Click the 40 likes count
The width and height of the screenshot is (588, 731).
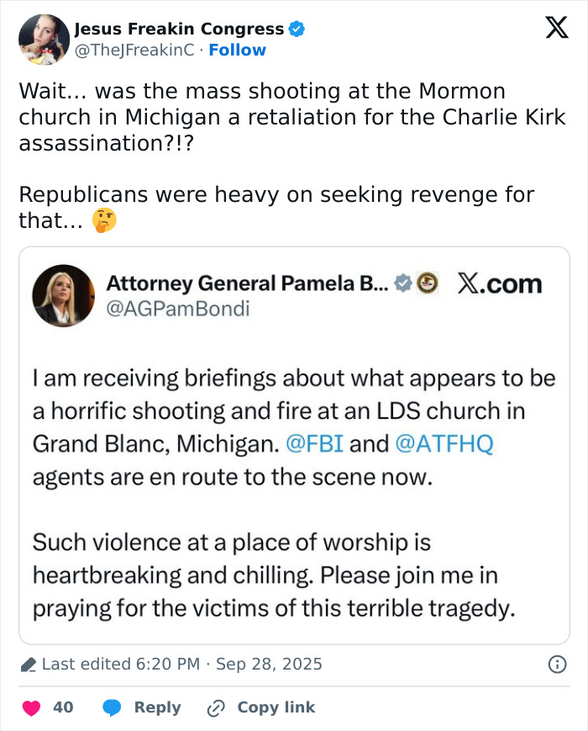click(x=62, y=707)
